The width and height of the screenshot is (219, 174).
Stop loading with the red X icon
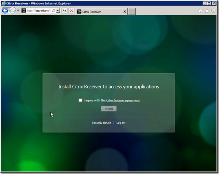tap(71, 11)
